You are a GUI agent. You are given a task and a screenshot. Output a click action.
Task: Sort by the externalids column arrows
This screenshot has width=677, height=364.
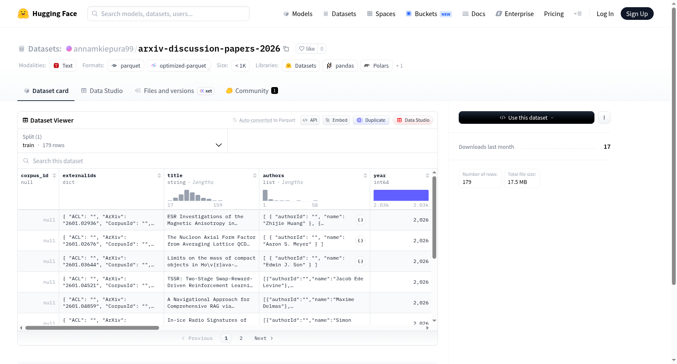159,175
